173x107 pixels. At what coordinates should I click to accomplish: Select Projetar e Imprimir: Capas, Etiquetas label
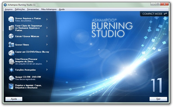pyautogui.click(x=28, y=86)
